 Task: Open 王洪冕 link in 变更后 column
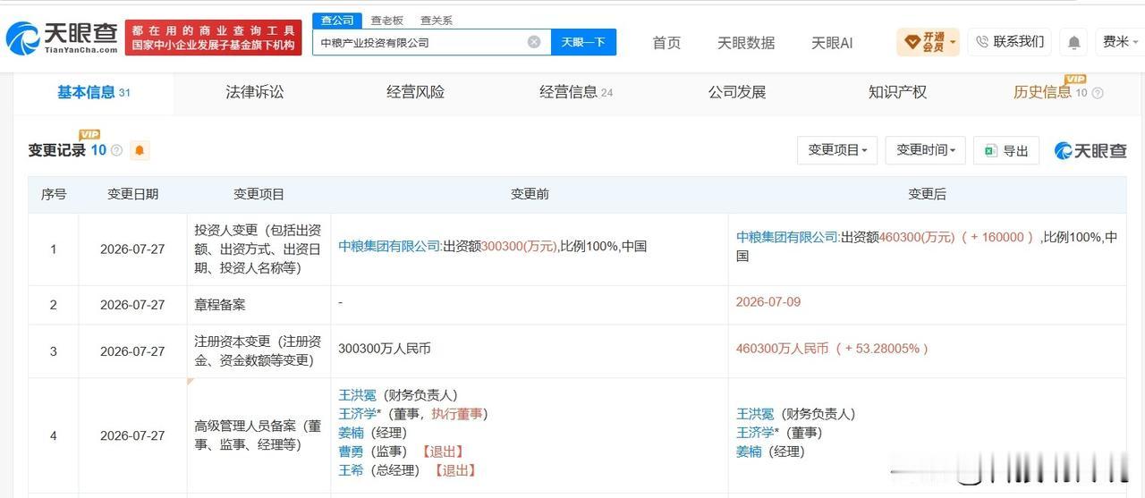(754, 414)
